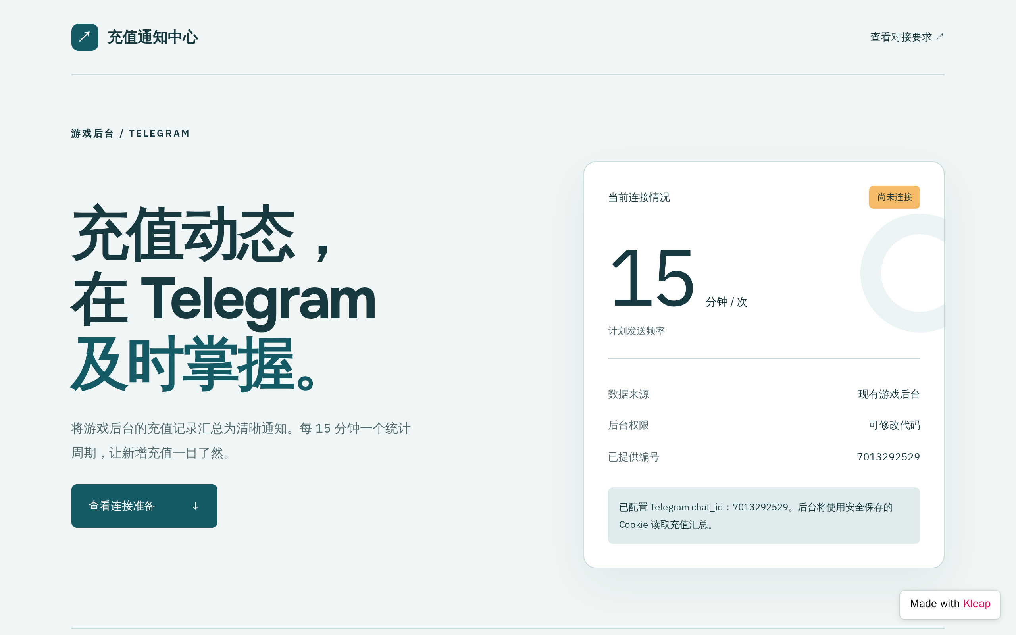Click the 7013292529 number in the 已提供编号 row
1016x635 pixels.
pos(888,456)
